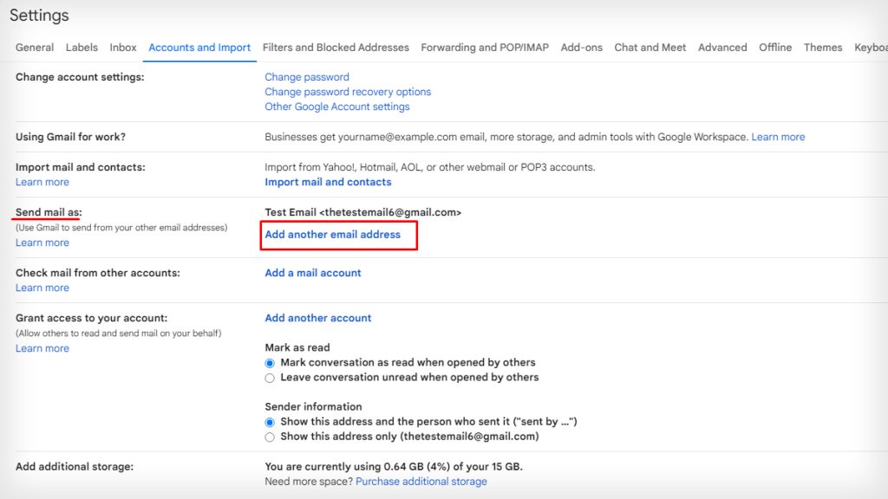Image resolution: width=888 pixels, height=499 pixels.
Task: Select Change password link
Action: tap(307, 76)
